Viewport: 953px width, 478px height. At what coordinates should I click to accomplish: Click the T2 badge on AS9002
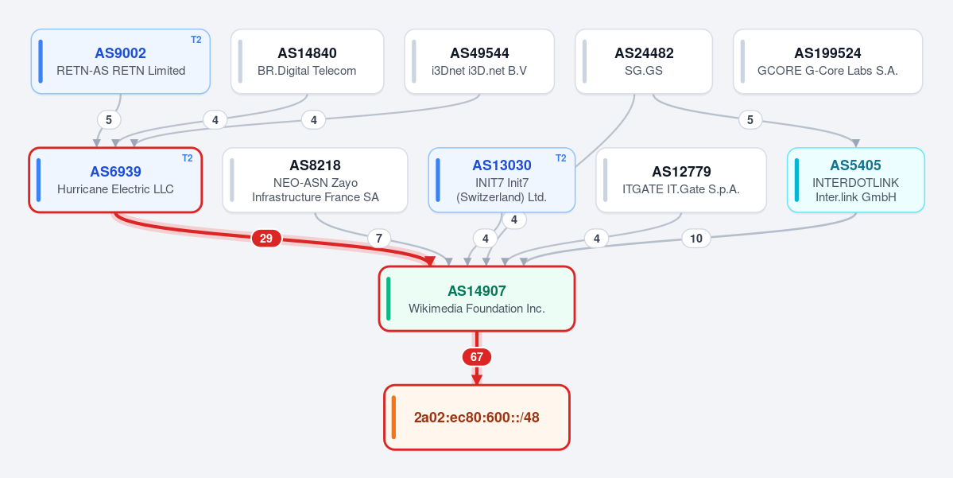coord(196,40)
